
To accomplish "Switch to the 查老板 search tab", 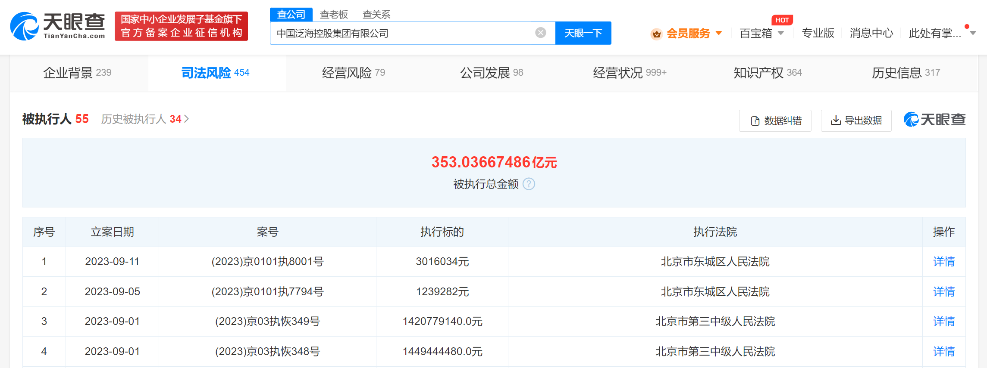I will tap(334, 15).
